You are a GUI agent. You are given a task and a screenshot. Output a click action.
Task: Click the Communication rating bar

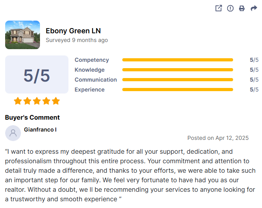coord(178,80)
